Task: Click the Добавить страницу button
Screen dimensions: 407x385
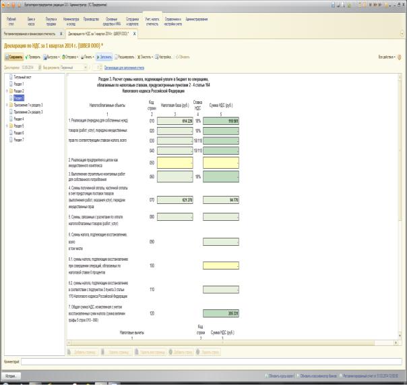Action: pos(83,352)
